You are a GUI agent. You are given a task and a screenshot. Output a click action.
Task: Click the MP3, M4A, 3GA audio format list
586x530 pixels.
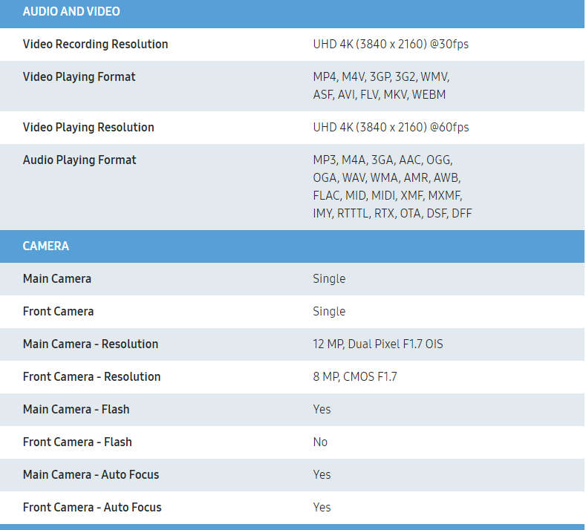coord(392,186)
